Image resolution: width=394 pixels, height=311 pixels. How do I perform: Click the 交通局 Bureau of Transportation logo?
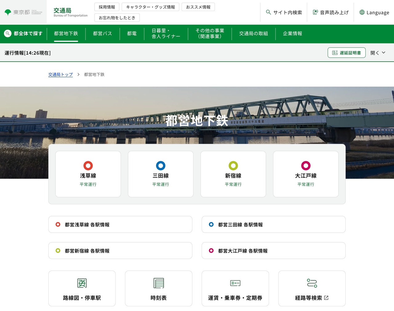click(x=70, y=12)
